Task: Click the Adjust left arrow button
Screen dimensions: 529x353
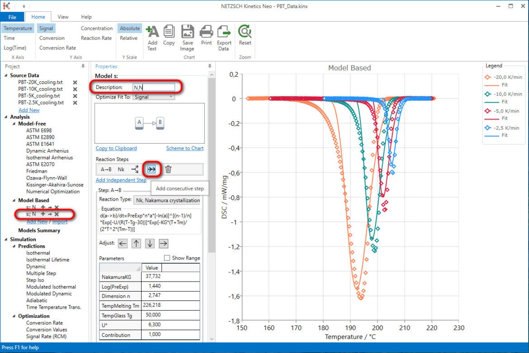Action: (x=123, y=244)
